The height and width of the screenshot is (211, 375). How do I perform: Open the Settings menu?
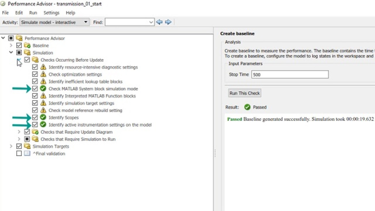(51, 13)
